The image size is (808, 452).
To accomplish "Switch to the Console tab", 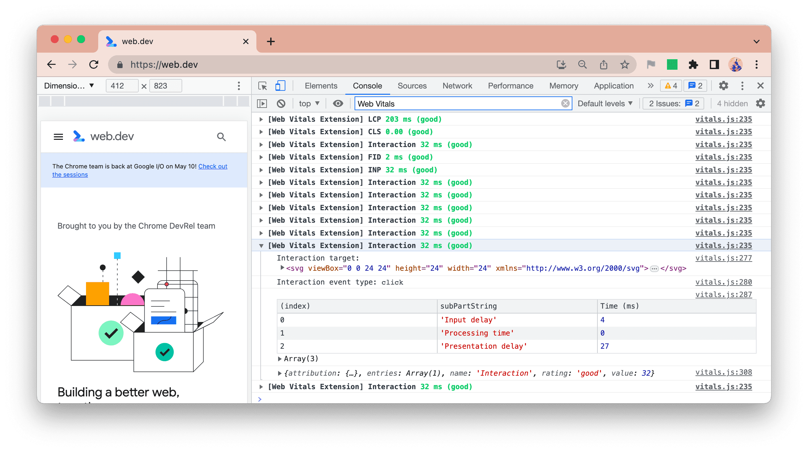I will 366,85.
